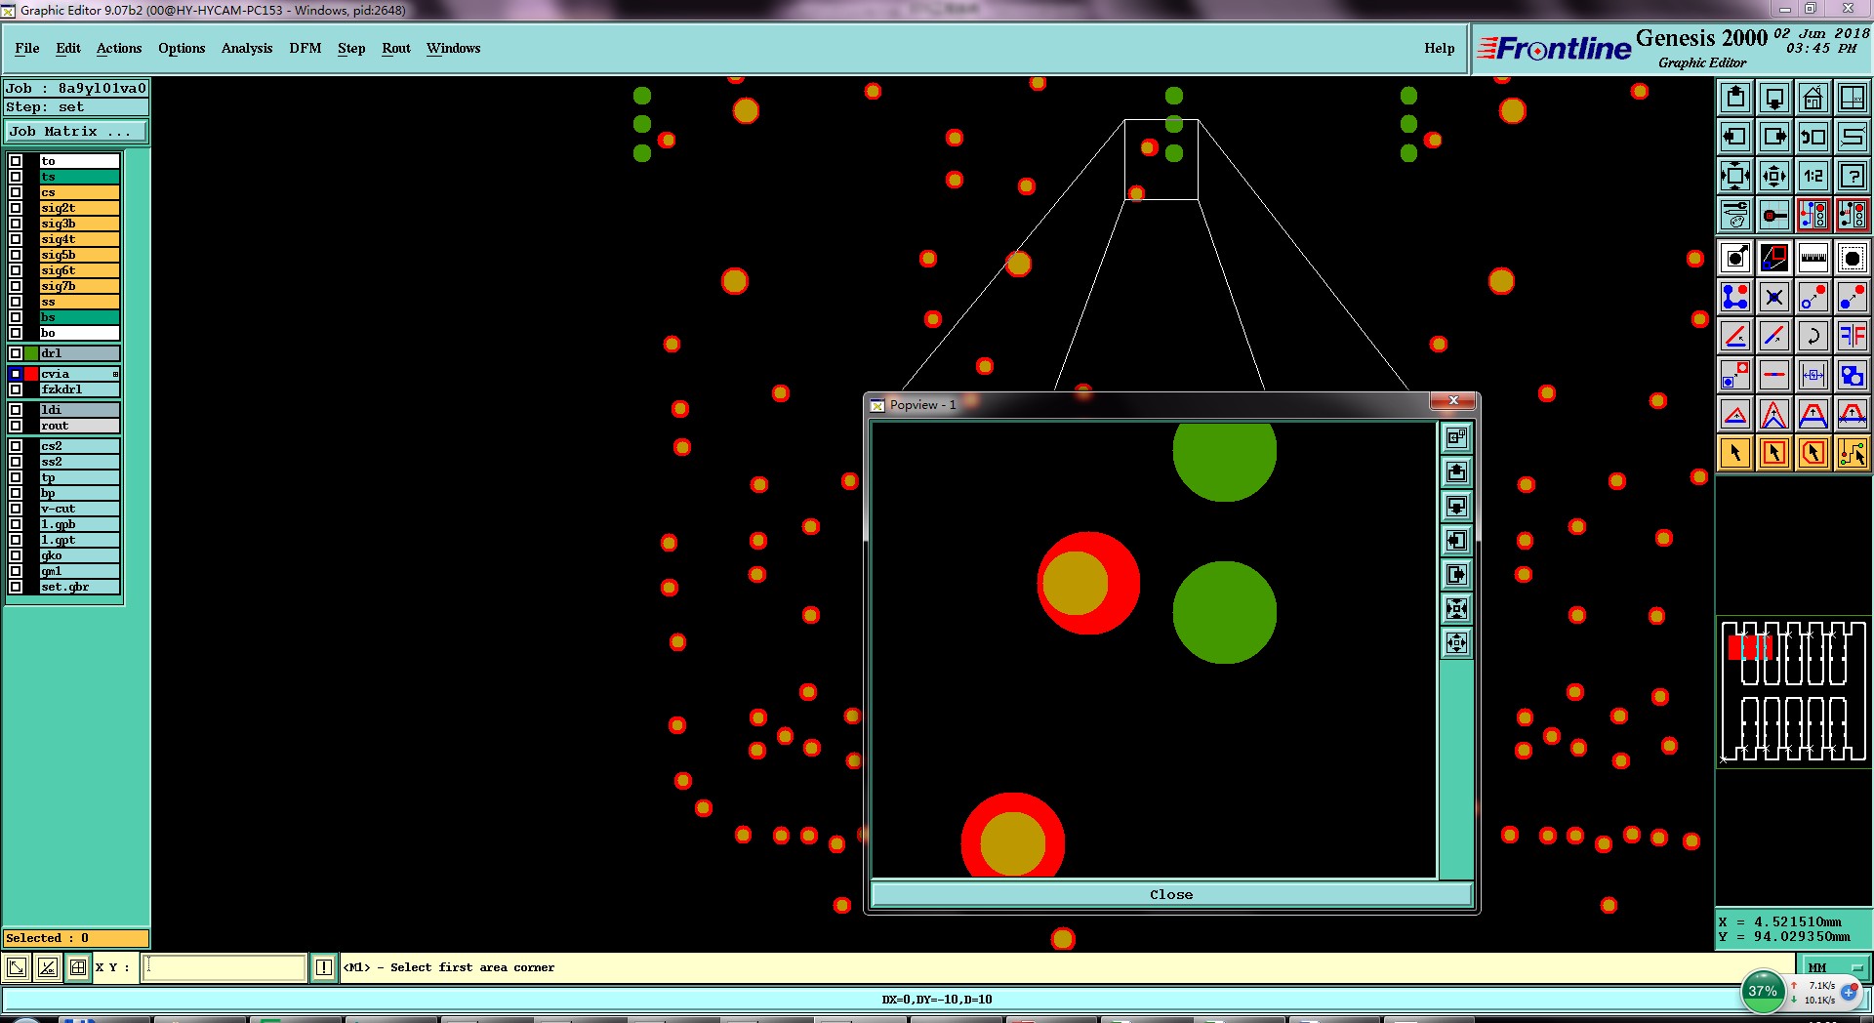Toggle the checkbox for layer set.gbr

pyautogui.click(x=16, y=587)
